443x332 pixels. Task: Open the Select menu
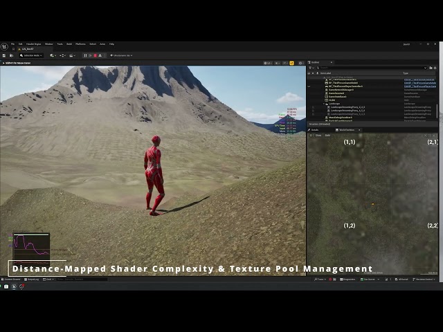click(x=93, y=44)
